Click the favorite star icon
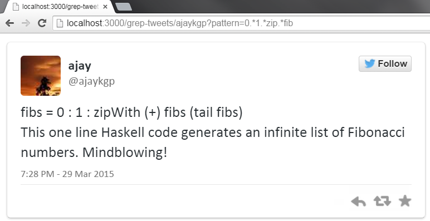The height and width of the screenshot is (221, 430). (405, 201)
